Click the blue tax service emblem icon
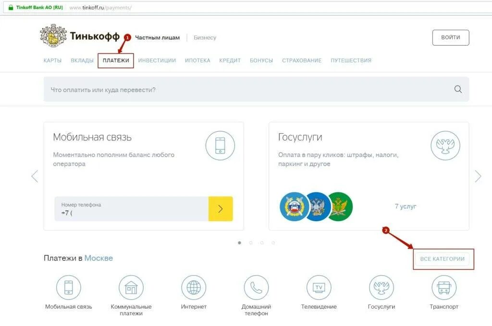Image resolution: width=492 pixels, height=326 pixels. (x=318, y=207)
